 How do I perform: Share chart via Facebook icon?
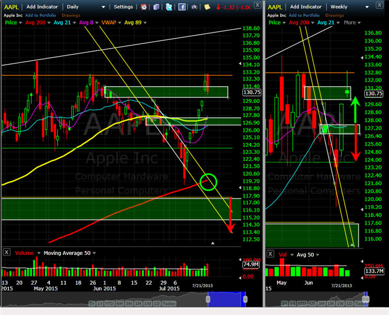[181, 7]
